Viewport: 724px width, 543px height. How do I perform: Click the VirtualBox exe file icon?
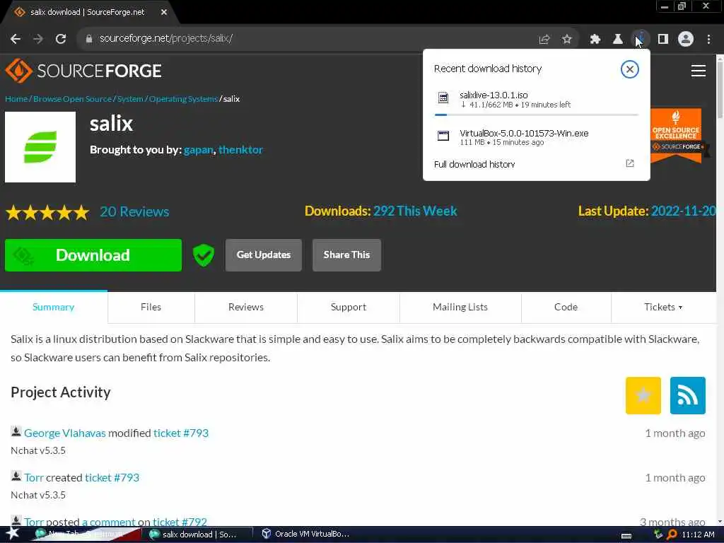click(443, 136)
